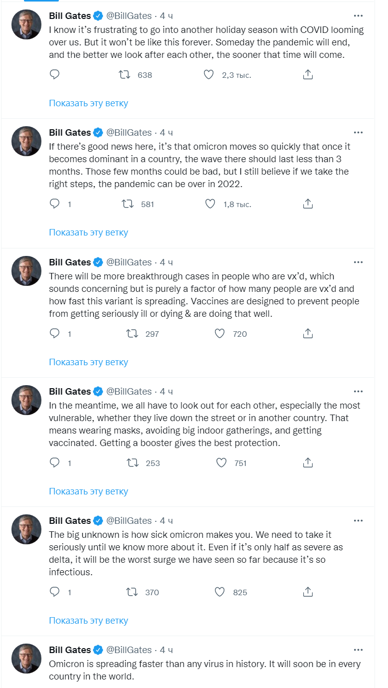Show thread under the 2022 pandemic tweet
Image resolution: width=388 pixels, height=688 pixels.
88,232
